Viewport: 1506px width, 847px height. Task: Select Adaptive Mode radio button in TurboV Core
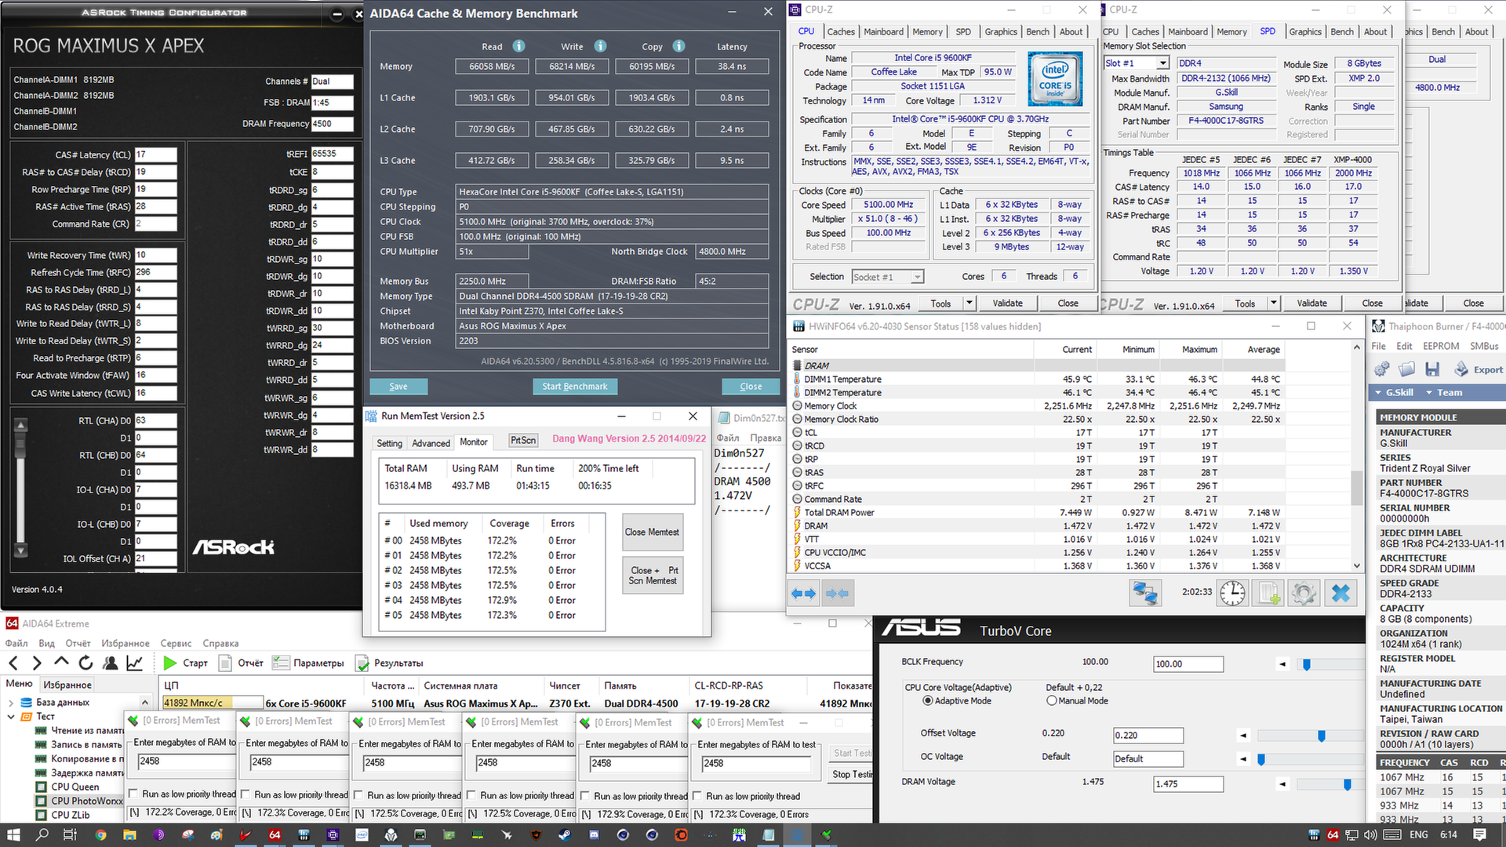[x=928, y=700]
